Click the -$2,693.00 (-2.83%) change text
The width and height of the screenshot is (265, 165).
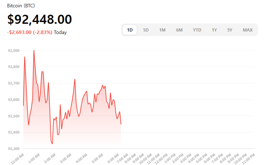tap(30, 32)
